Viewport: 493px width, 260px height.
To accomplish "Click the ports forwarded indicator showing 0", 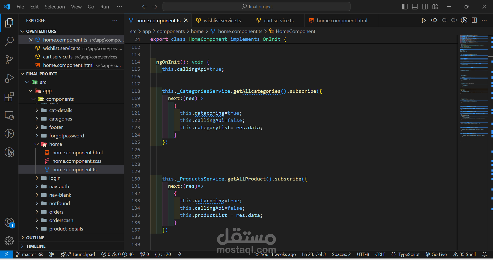I will tap(145, 254).
